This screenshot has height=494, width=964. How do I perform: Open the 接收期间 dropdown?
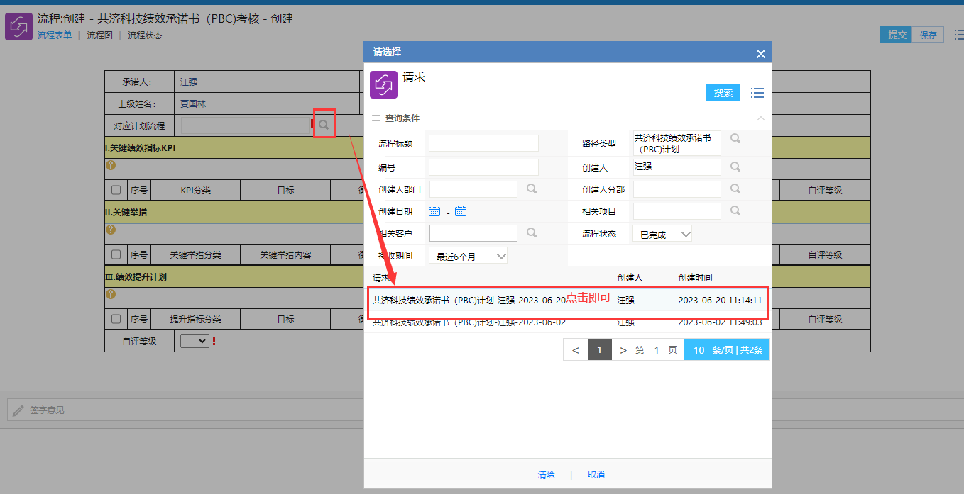point(469,256)
